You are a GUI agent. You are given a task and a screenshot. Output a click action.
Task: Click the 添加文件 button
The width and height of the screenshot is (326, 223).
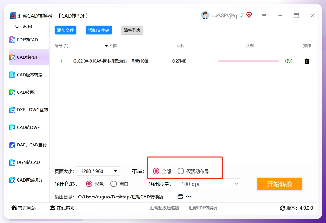click(x=65, y=30)
